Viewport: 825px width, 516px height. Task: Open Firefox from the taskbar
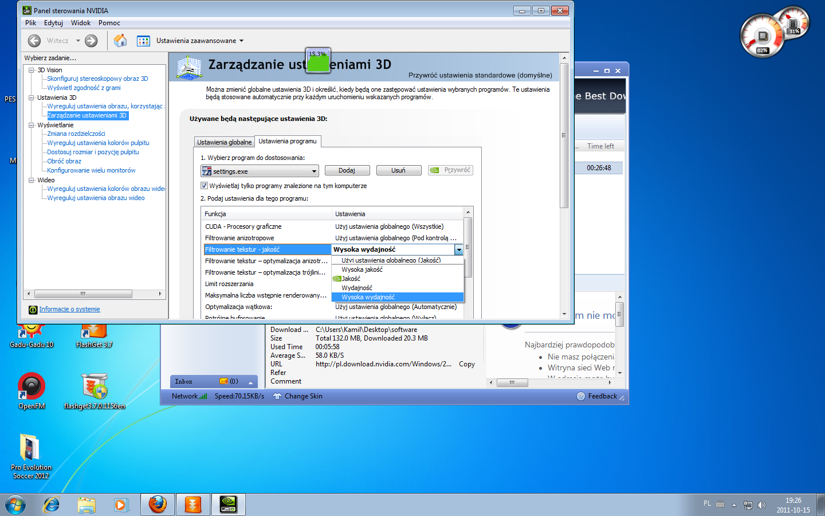coord(158,505)
